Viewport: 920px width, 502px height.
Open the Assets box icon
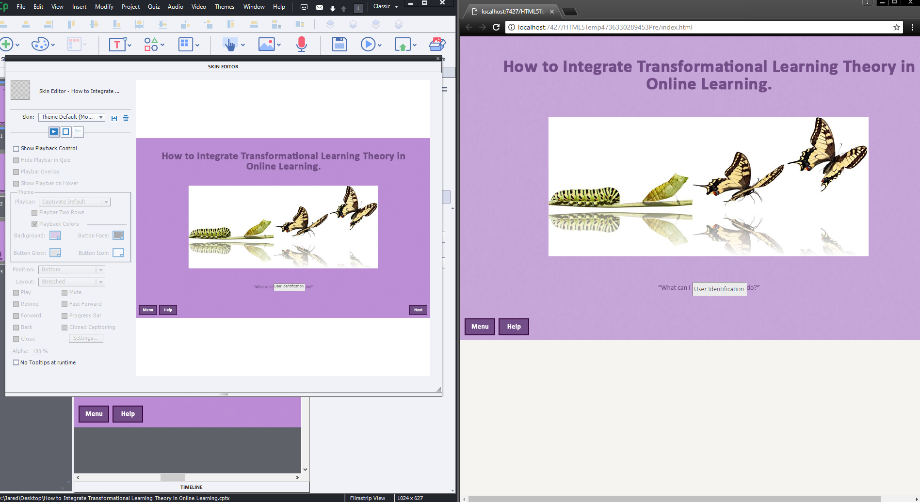point(437,44)
